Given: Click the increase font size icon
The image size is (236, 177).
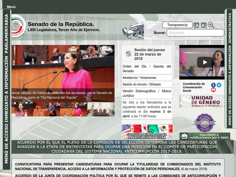Looking at the screenshot, I should pyautogui.click(x=196, y=25).
